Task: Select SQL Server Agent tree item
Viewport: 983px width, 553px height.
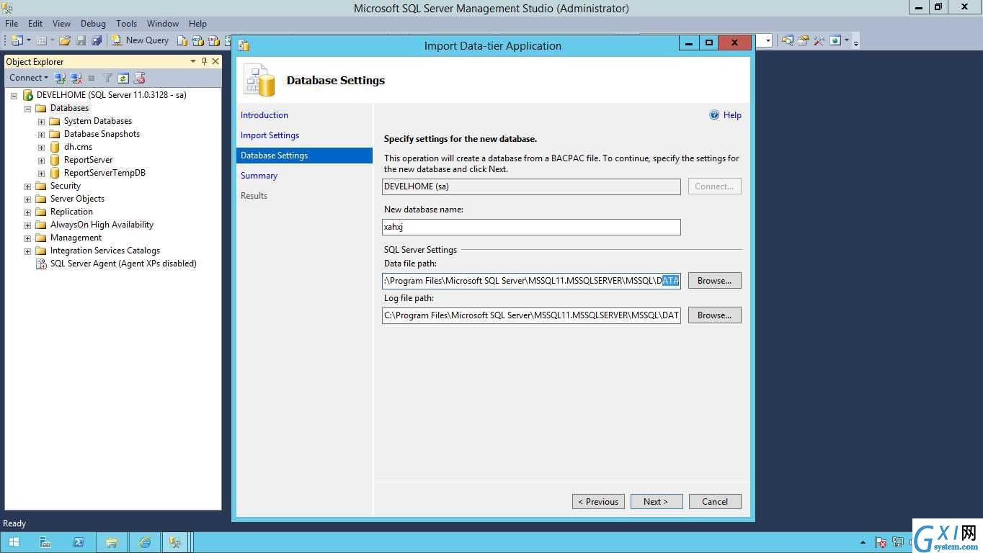Action: (123, 264)
